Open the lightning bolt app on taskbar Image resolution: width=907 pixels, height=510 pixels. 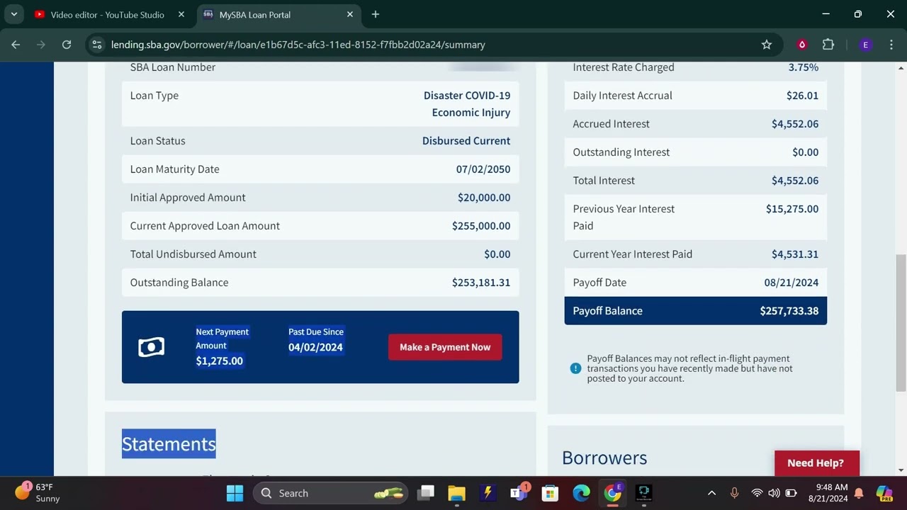pos(488,493)
